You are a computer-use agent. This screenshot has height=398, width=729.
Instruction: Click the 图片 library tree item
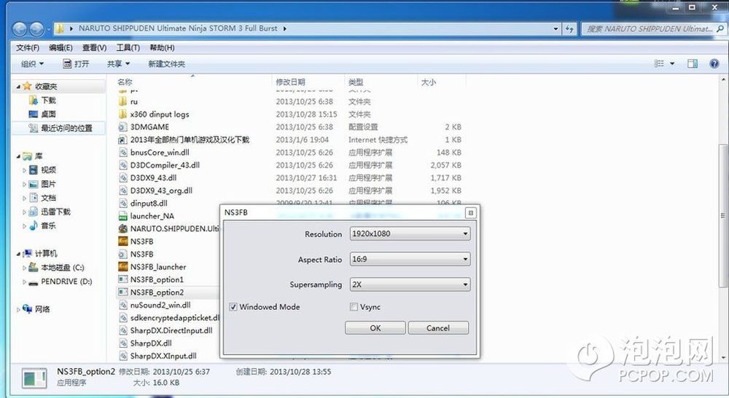48,184
